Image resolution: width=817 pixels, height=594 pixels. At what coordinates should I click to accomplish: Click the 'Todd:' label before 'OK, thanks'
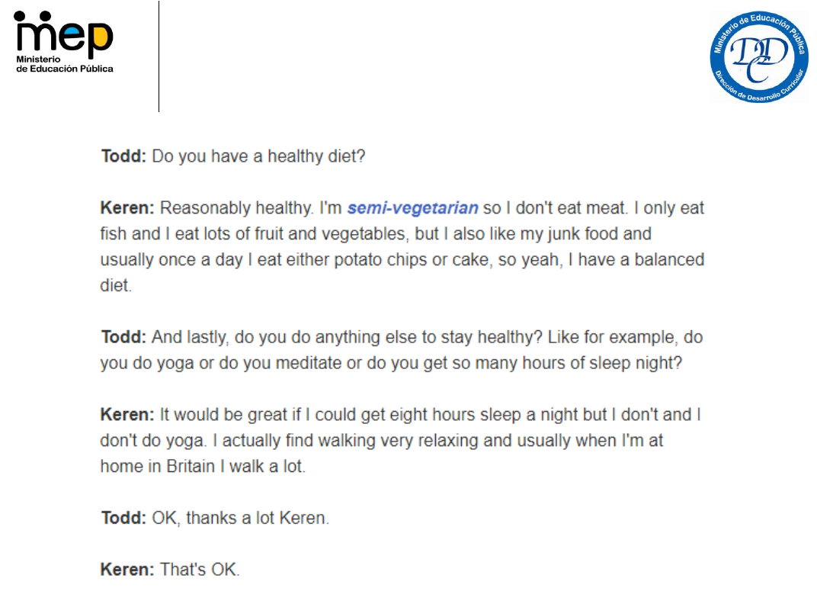tap(123, 518)
